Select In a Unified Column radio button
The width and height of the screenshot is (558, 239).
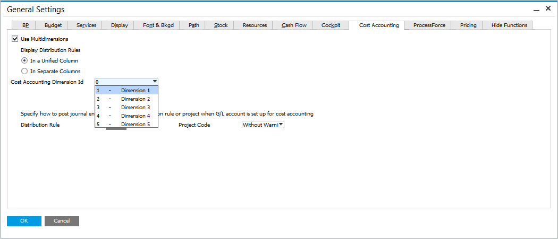24,60
